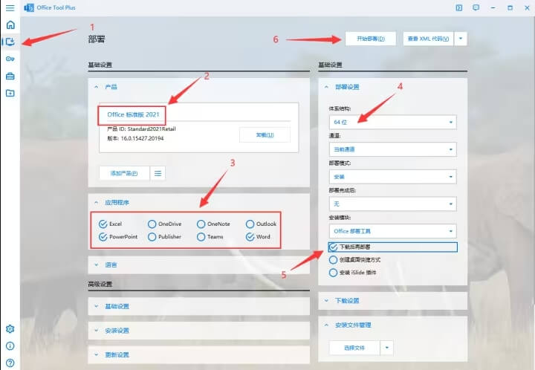Maximize the Office Tool Plus window
The height and width of the screenshot is (370, 535).
510,7
